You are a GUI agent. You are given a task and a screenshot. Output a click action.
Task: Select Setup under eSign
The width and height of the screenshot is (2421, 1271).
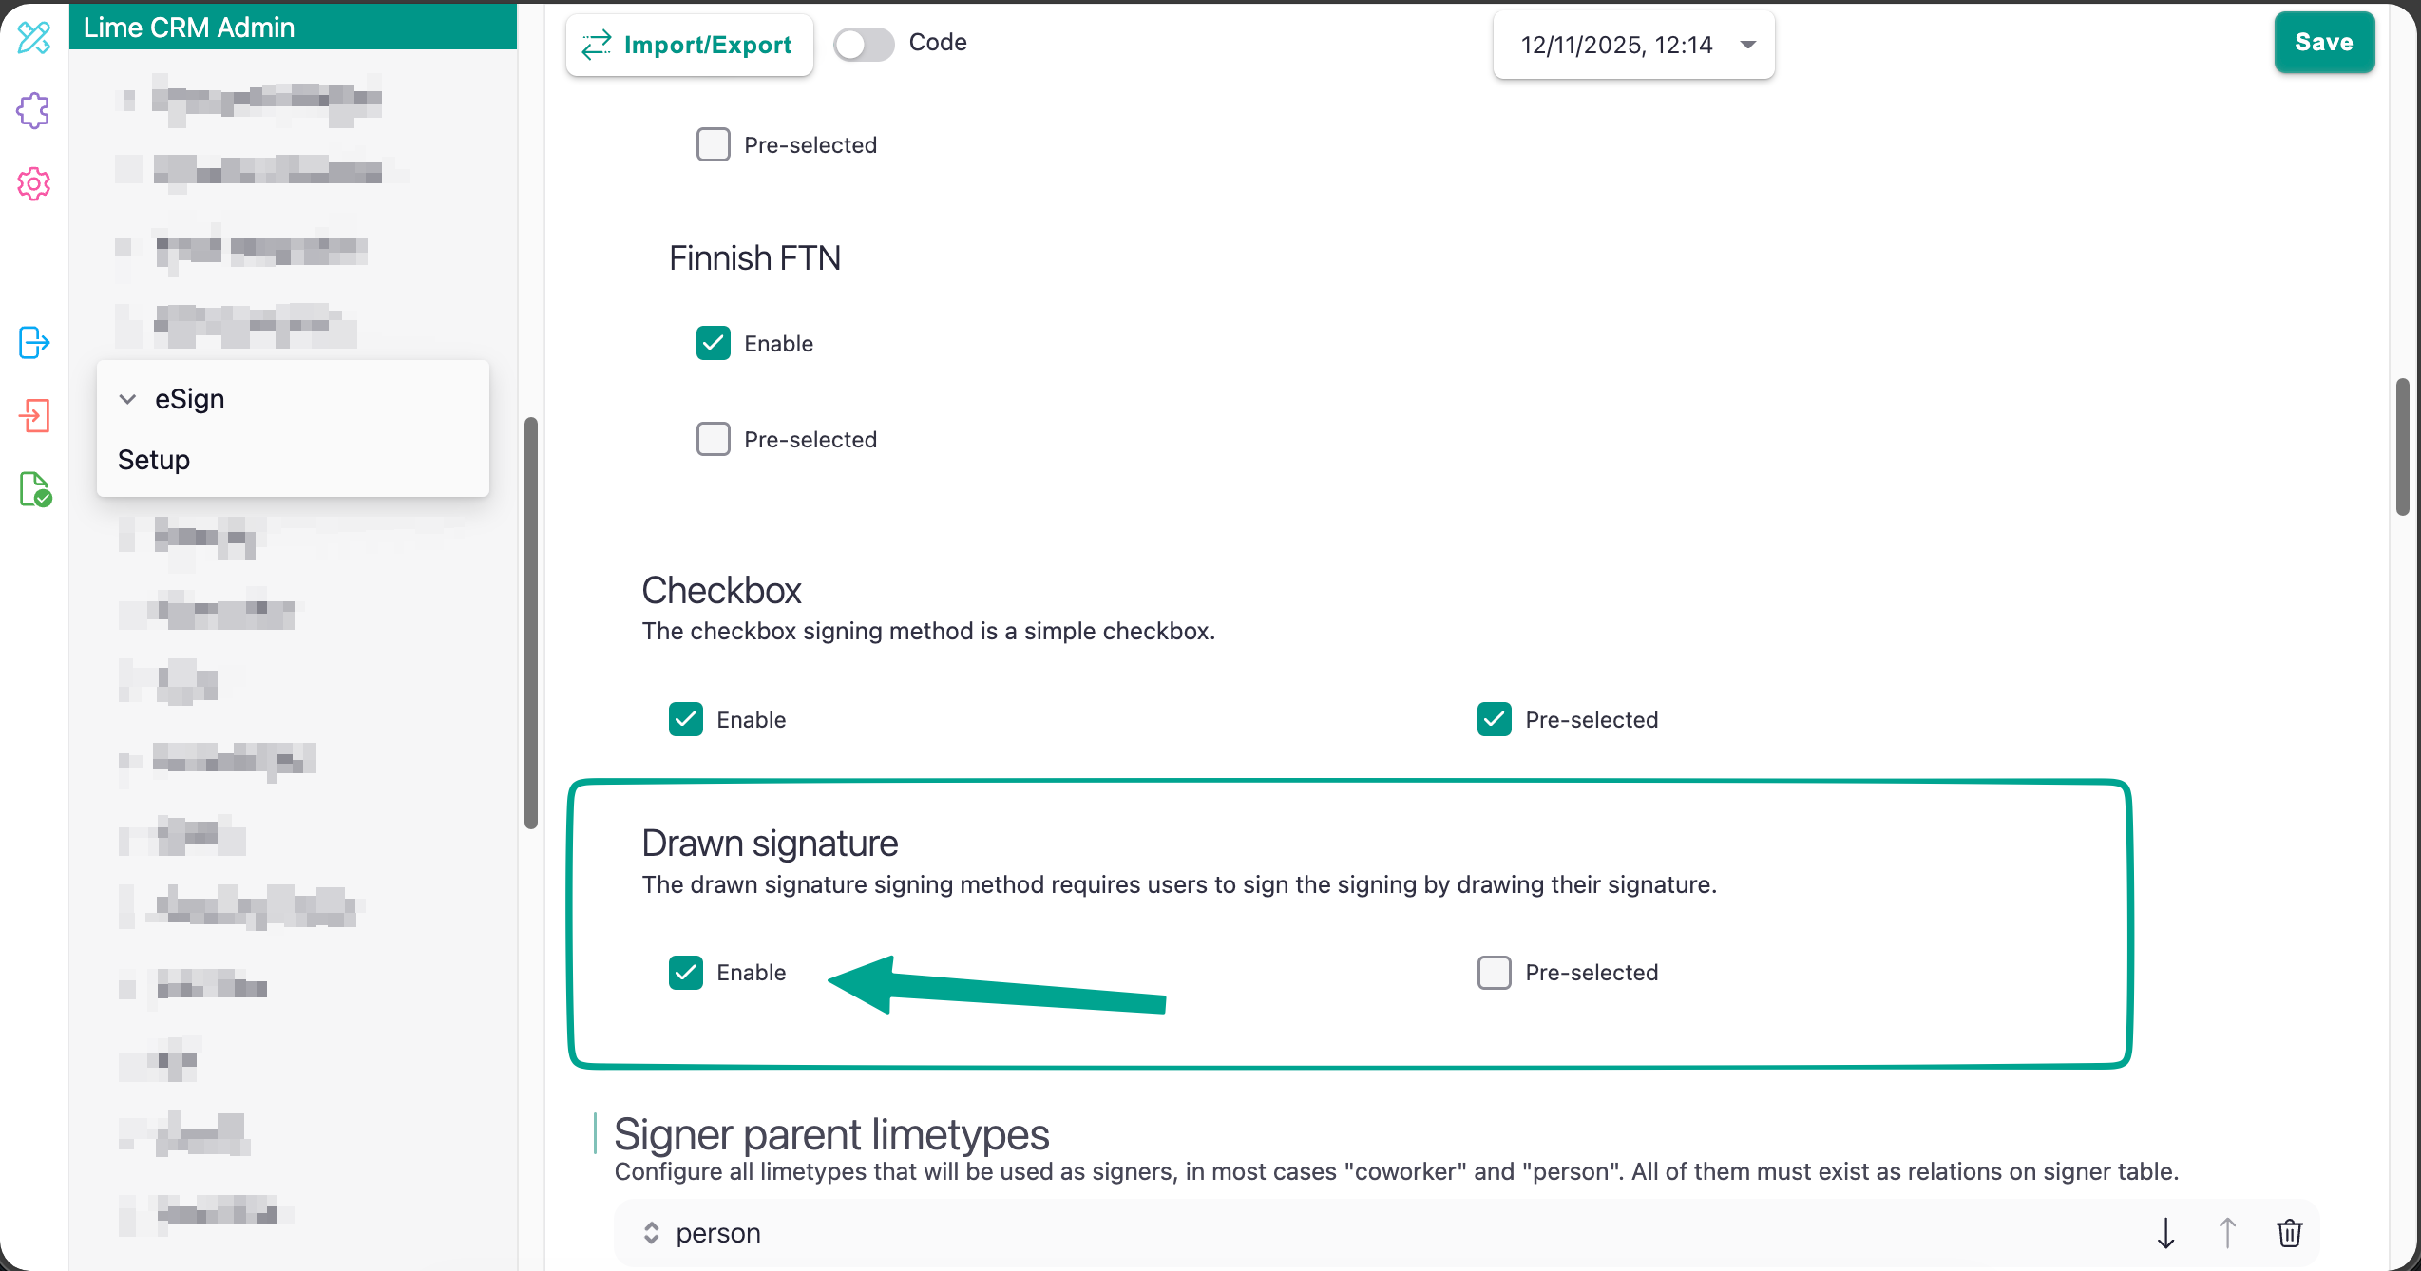(x=154, y=460)
